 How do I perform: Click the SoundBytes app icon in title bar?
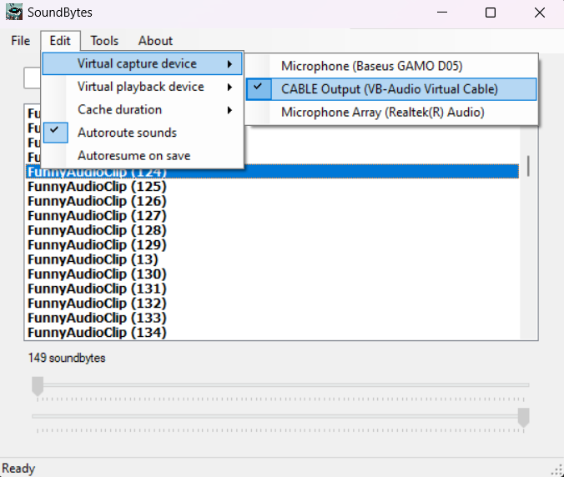coord(14,13)
